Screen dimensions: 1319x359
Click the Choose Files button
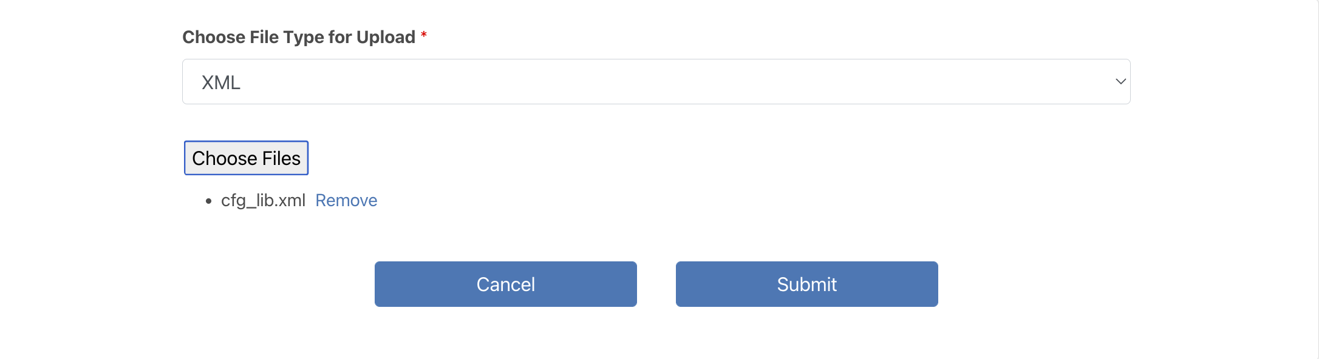[x=246, y=158]
